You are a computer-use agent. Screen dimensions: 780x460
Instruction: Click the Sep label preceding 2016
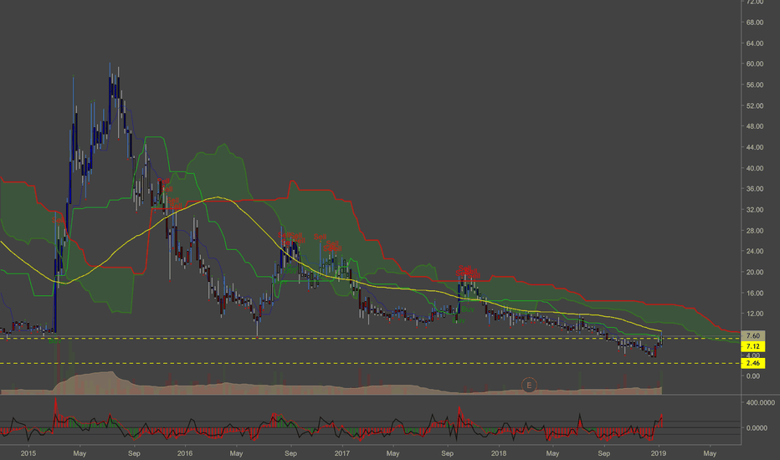point(134,453)
